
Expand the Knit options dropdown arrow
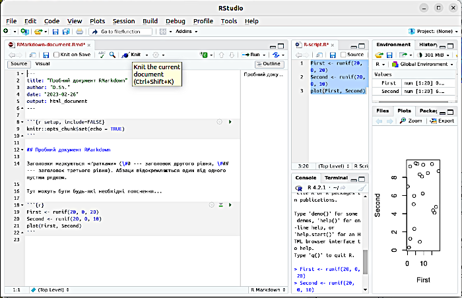(x=147, y=55)
